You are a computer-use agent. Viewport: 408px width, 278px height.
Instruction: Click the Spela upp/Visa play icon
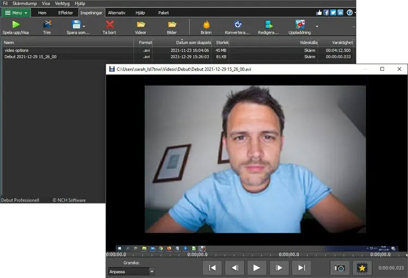[x=16, y=24]
